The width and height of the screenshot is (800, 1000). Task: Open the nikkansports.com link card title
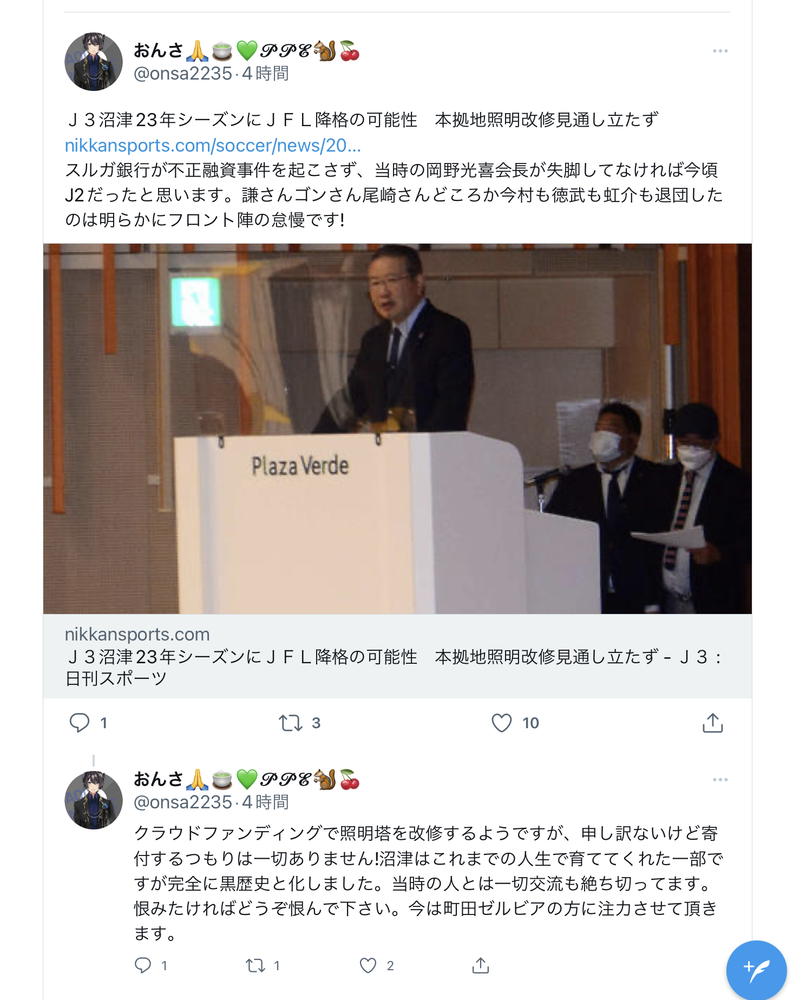pos(394,667)
